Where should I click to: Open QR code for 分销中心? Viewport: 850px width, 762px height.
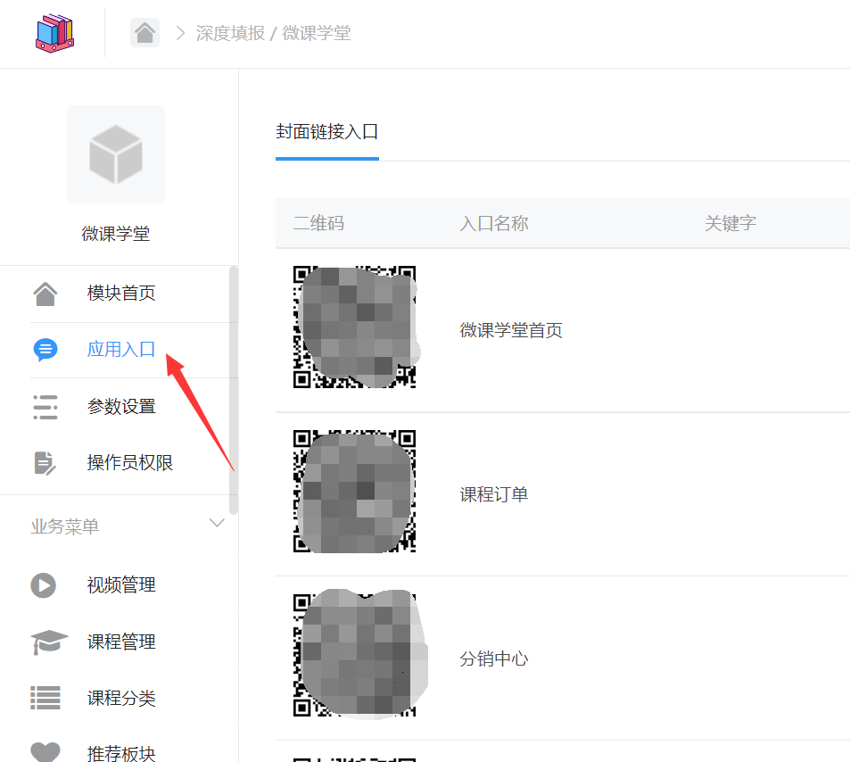(x=354, y=656)
